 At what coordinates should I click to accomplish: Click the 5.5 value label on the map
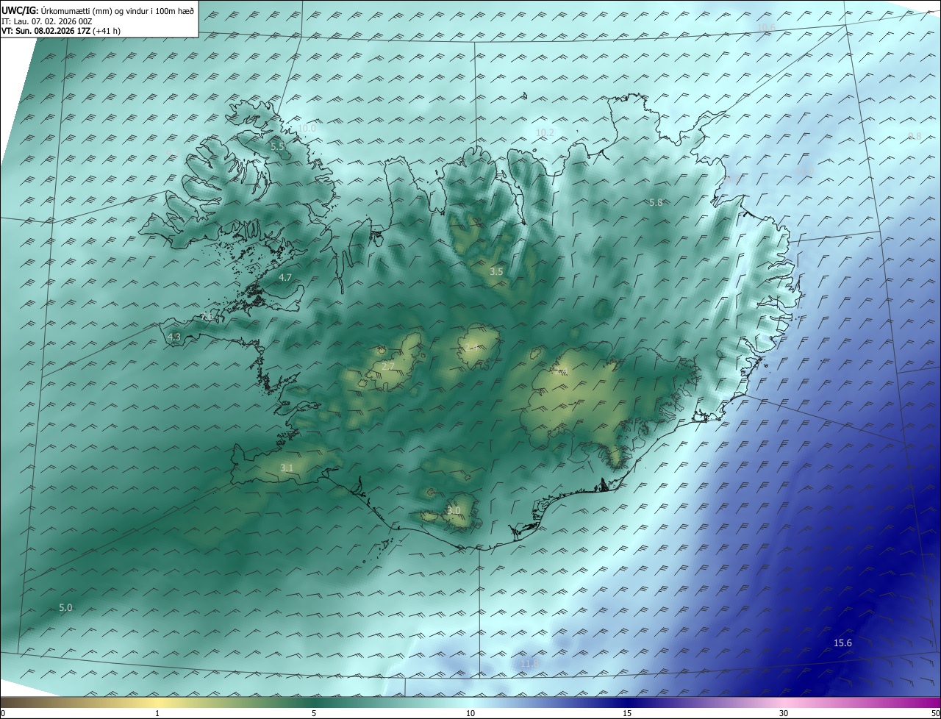pyautogui.click(x=277, y=147)
